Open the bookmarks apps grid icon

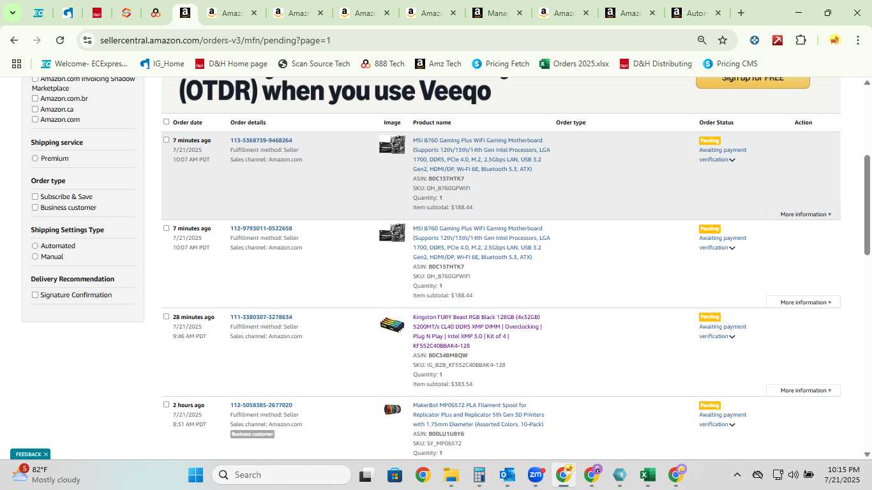click(x=17, y=64)
